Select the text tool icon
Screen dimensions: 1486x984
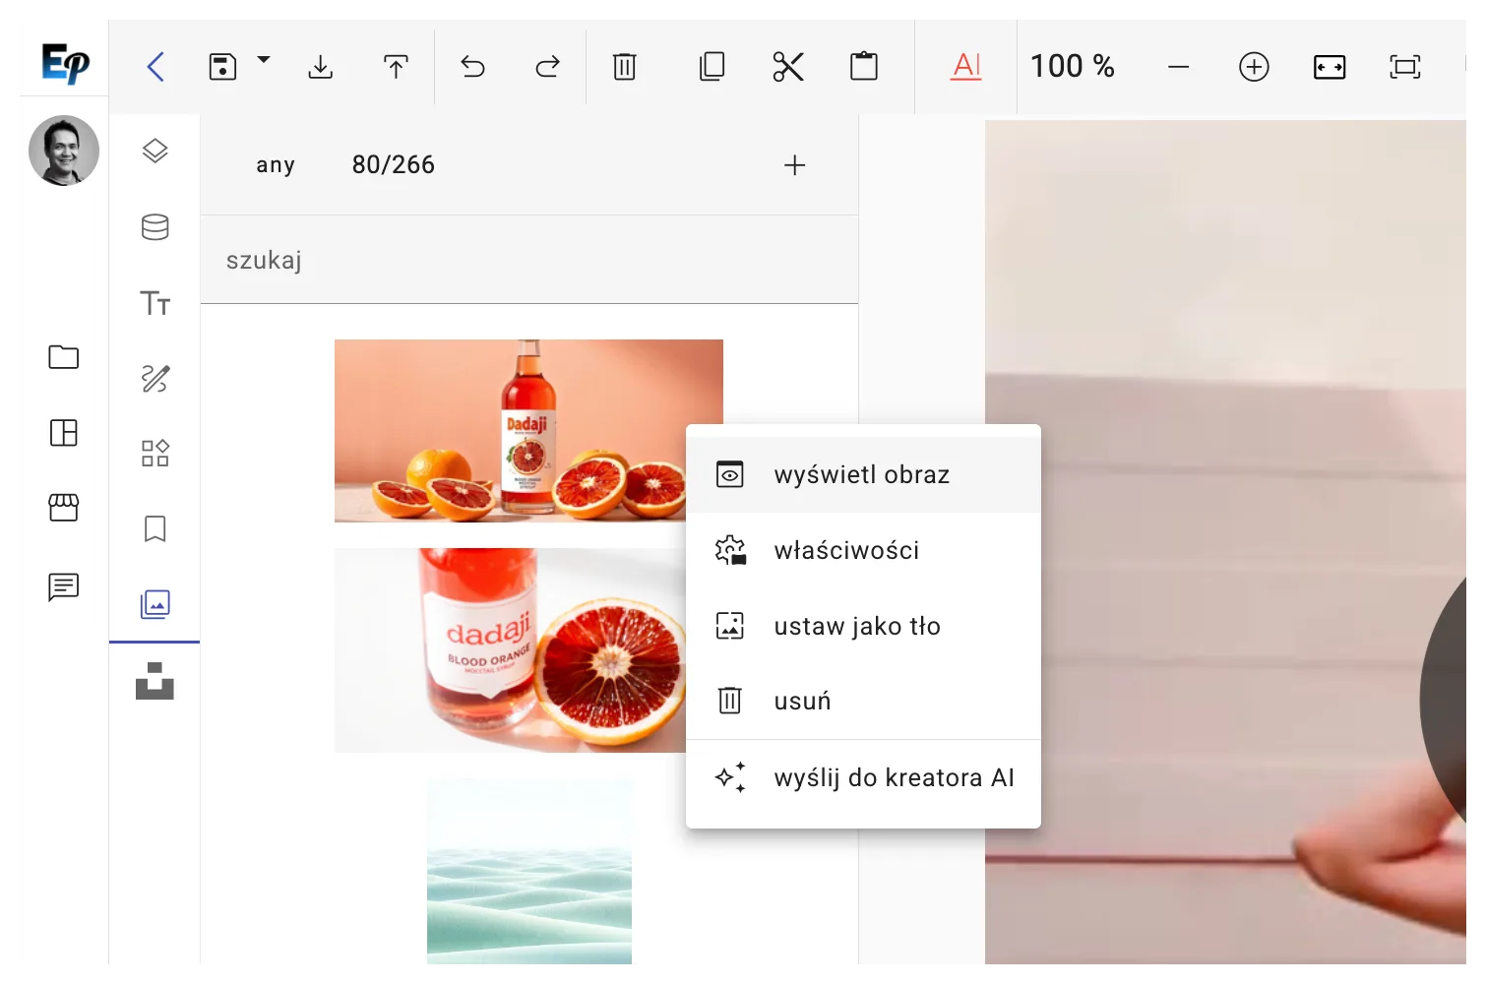click(155, 303)
